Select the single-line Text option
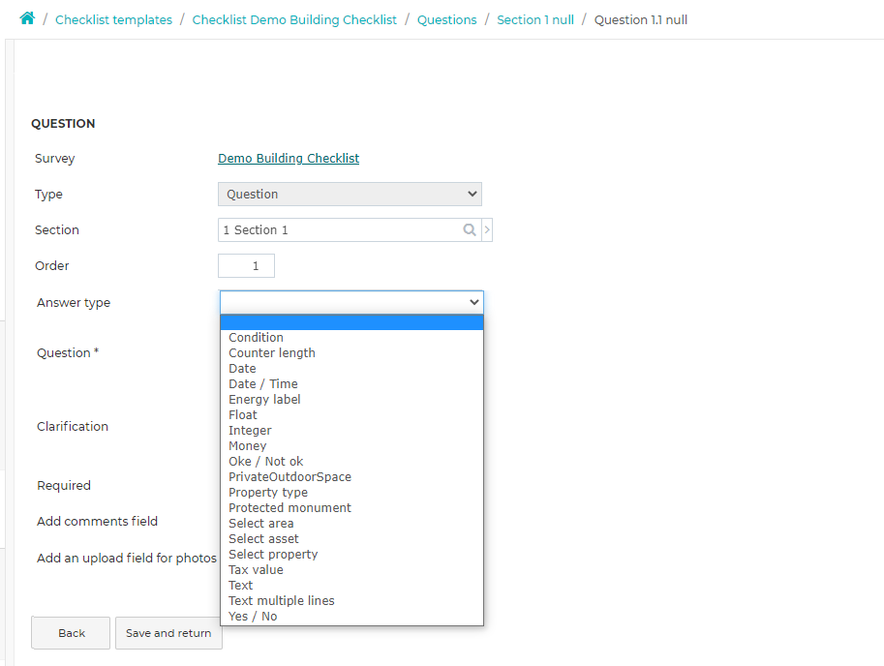This screenshot has height=666, width=884. click(351, 586)
